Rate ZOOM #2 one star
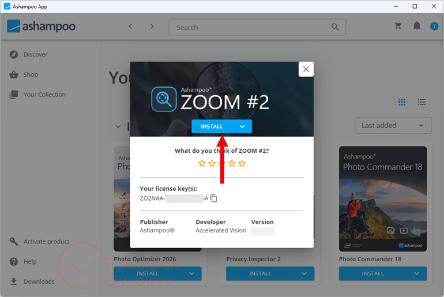Viewport: 444px width, 297px height. [202, 163]
